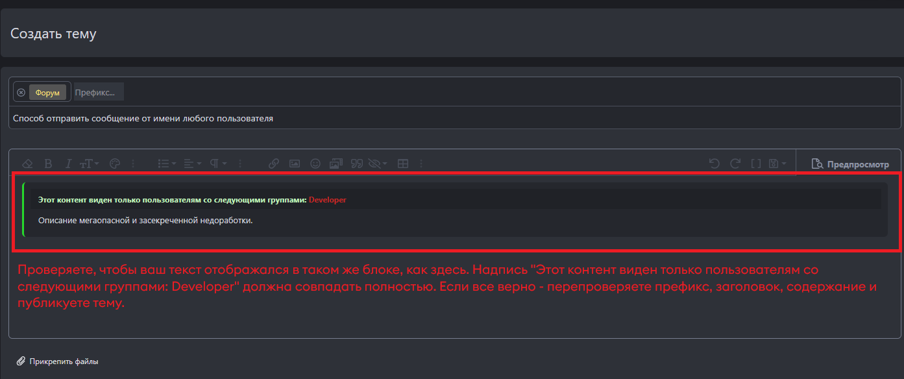Image resolution: width=904 pixels, height=379 pixels.
Task: Select the Italic formatting icon
Action: [68, 163]
